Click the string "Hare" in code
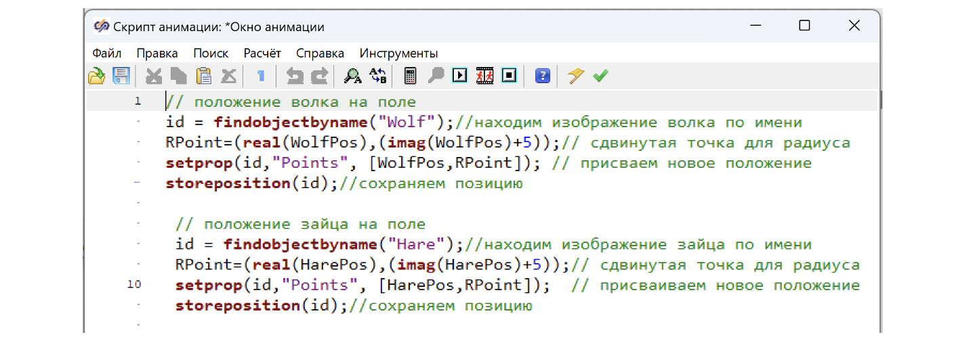The height and width of the screenshot is (341, 973). coord(416,244)
